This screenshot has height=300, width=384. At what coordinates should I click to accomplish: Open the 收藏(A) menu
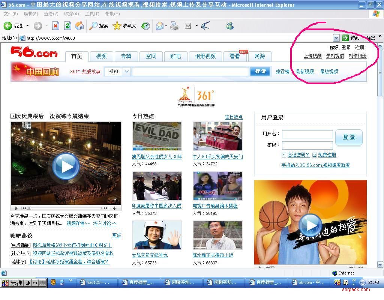71,14
